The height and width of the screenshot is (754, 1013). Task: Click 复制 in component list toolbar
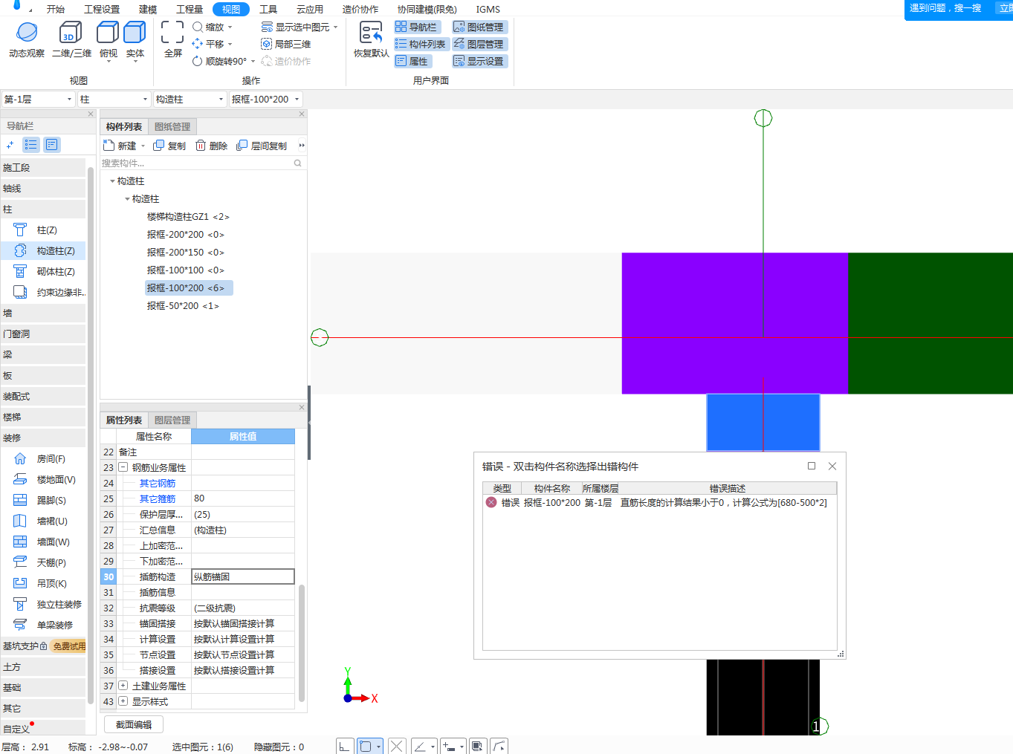[169, 146]
